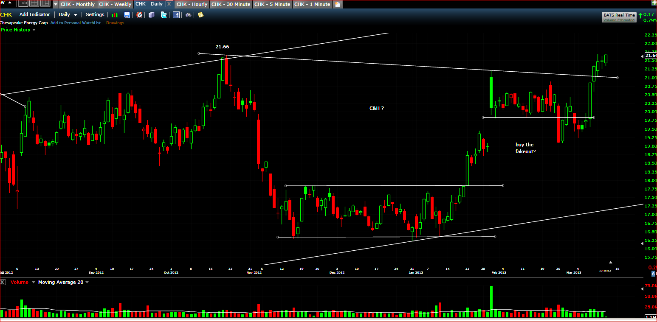
Task: Click the Feb 2013 date axis label
Action: pyautogui.click(x=499, y=272)
